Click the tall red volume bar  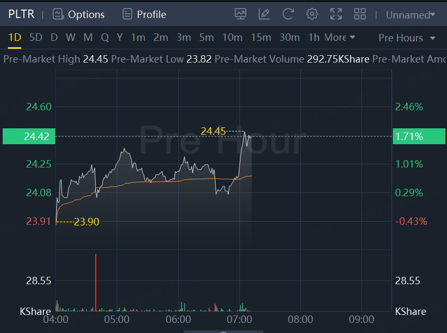[x=96, y=281]
